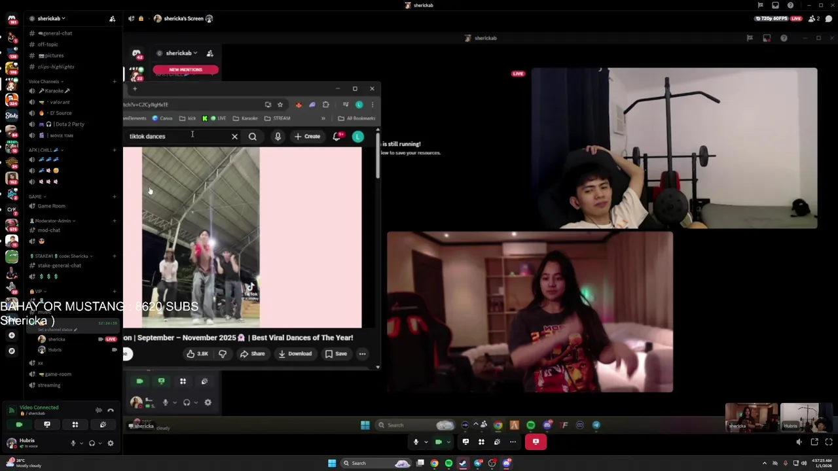Open soundboard in Video Connected panel
This screenshot has width=838, height=471.
point(103,425)
